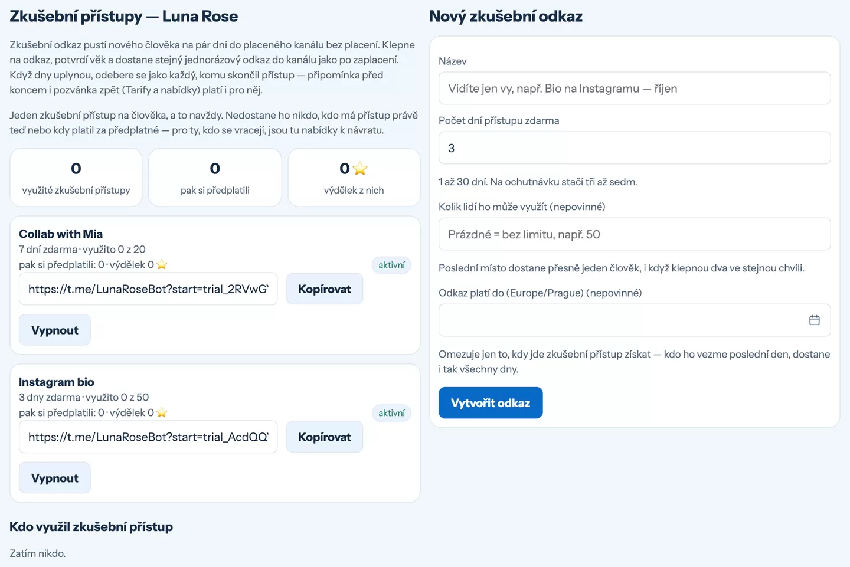The image size is (850, 567).
Task: Turn off the Instagram bio link
Action: pyautogui.click(x=55, y=478)
